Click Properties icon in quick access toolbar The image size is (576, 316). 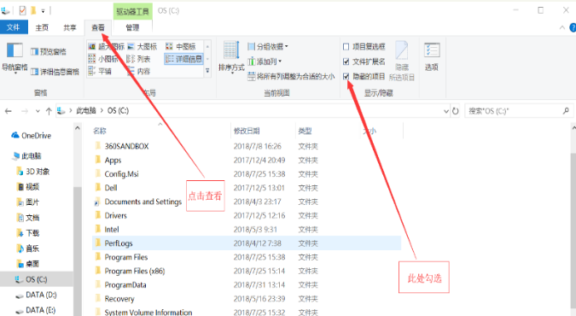click(x=22, y=10)
